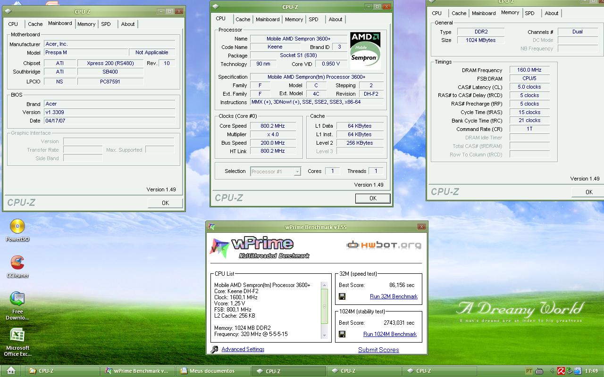Image resolution: width=604 pixels, height=377 pixels.
Task: Click the AMD Mobile Sempron logo
Action: click(365, 51)
